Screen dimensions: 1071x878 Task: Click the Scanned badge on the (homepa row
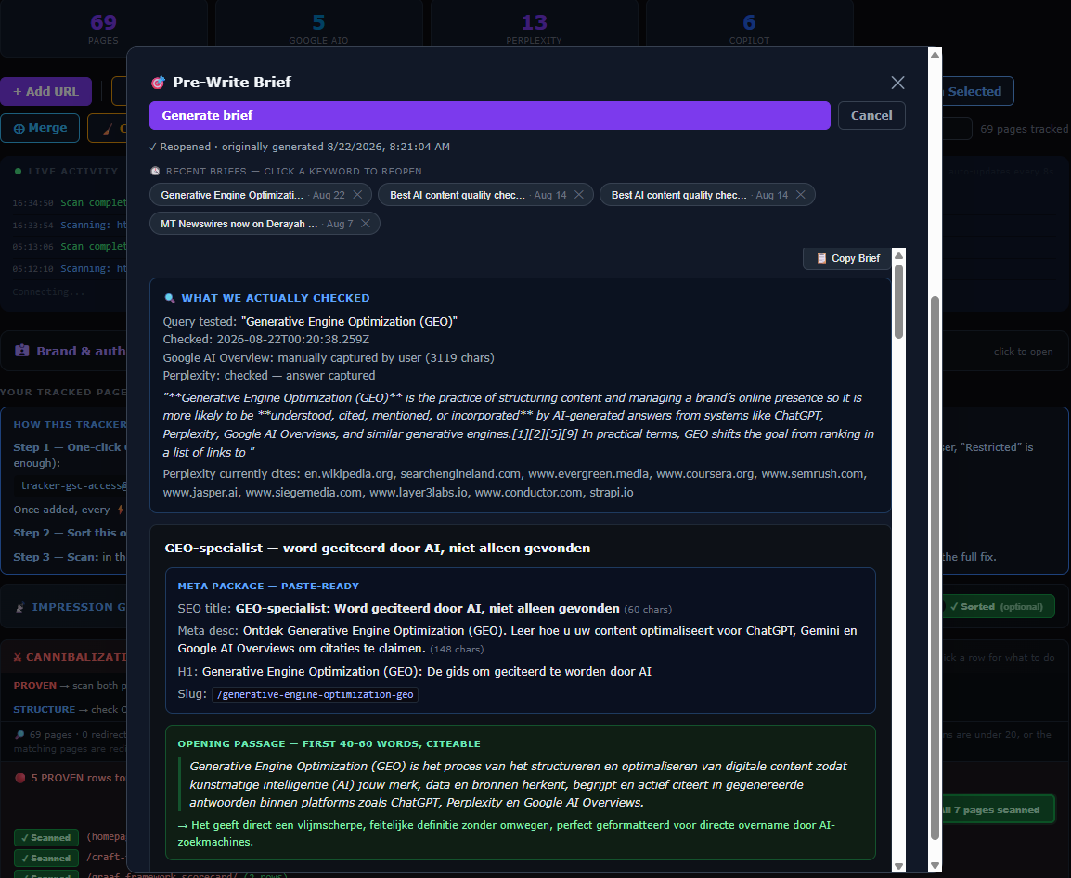tap(45, 838)
